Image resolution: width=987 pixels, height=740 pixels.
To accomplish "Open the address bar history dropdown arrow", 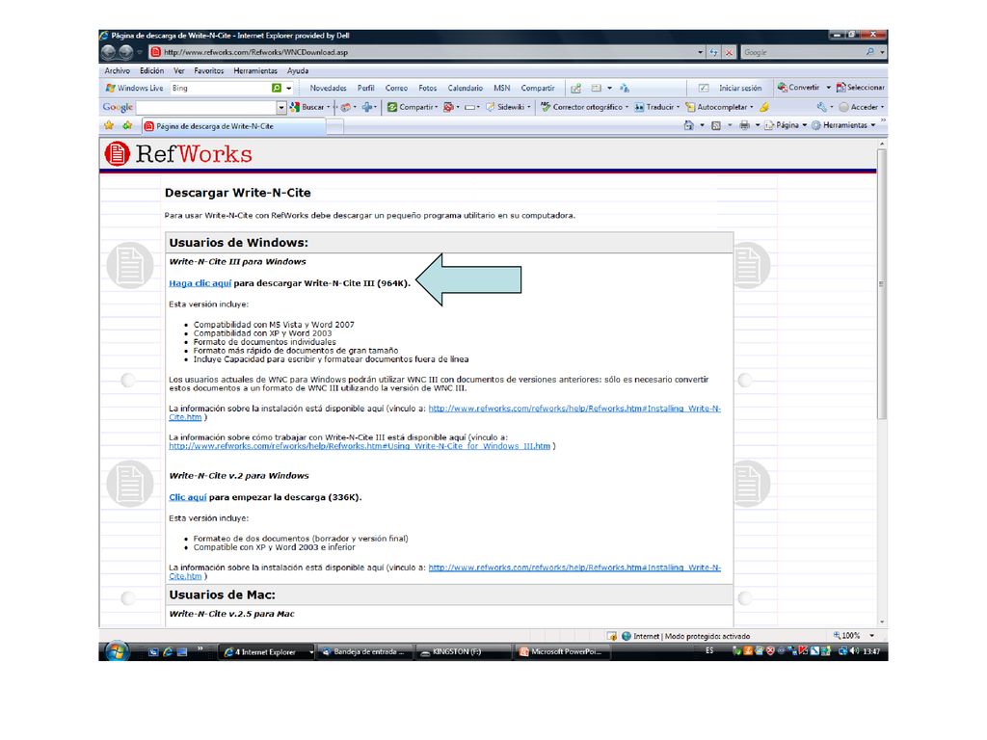I will [x=700, y=52].
